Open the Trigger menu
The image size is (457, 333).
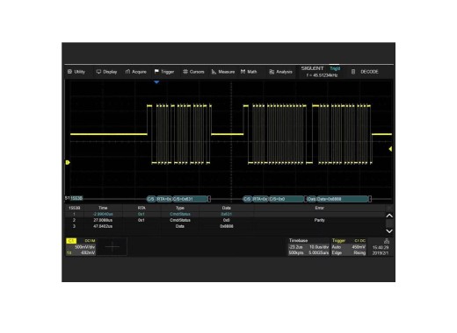164,72
